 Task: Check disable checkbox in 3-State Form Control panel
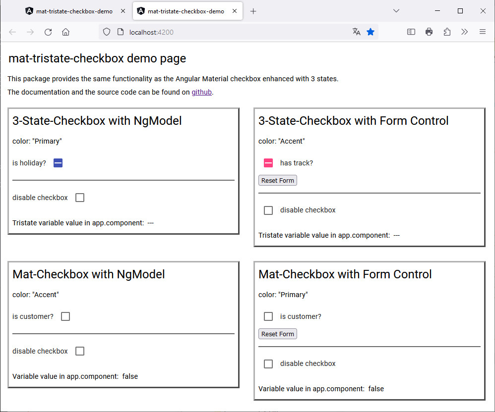(x=268, y=210)
